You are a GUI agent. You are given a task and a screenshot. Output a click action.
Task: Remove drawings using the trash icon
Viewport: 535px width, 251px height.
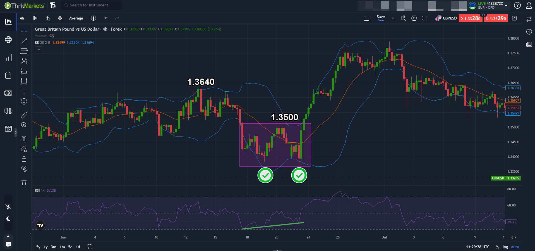(x=24, y=182)
